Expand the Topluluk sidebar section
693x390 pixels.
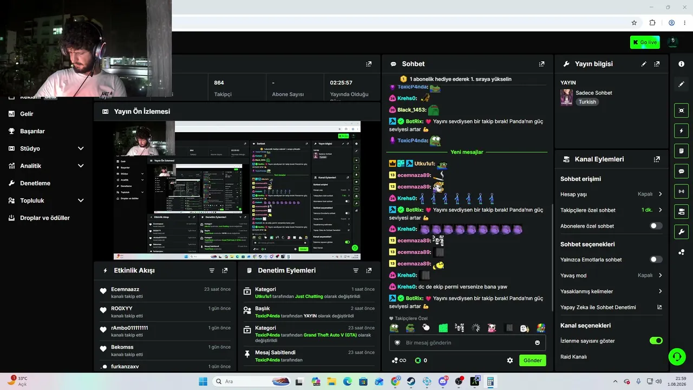(x=81, y=200)
